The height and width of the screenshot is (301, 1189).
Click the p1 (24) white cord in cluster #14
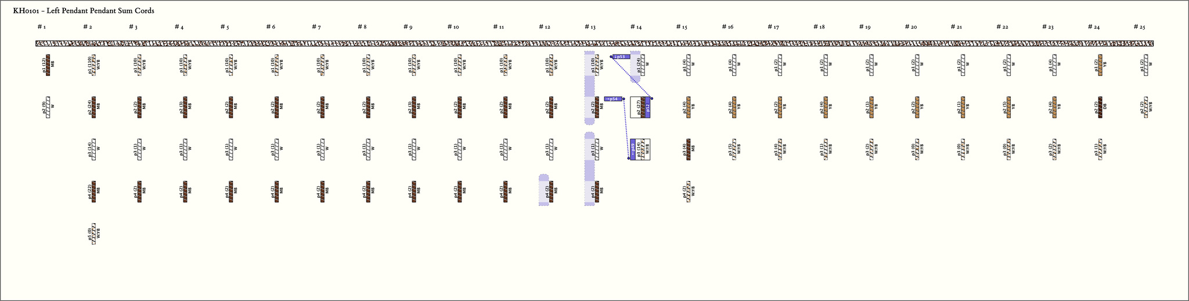pos(642,65)
